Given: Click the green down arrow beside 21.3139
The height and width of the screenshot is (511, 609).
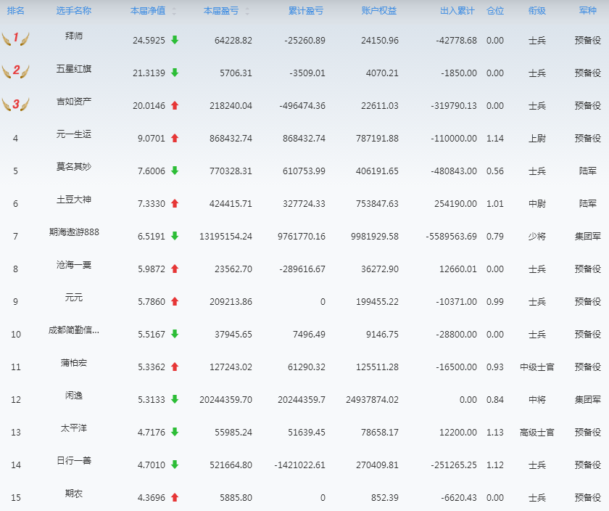Looking at the screenshot, I should pyautogui.click(x=175, y=73).
